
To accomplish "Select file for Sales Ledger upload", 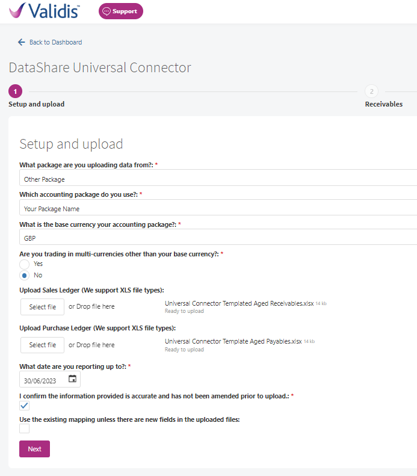I will (x=43, y=307).
